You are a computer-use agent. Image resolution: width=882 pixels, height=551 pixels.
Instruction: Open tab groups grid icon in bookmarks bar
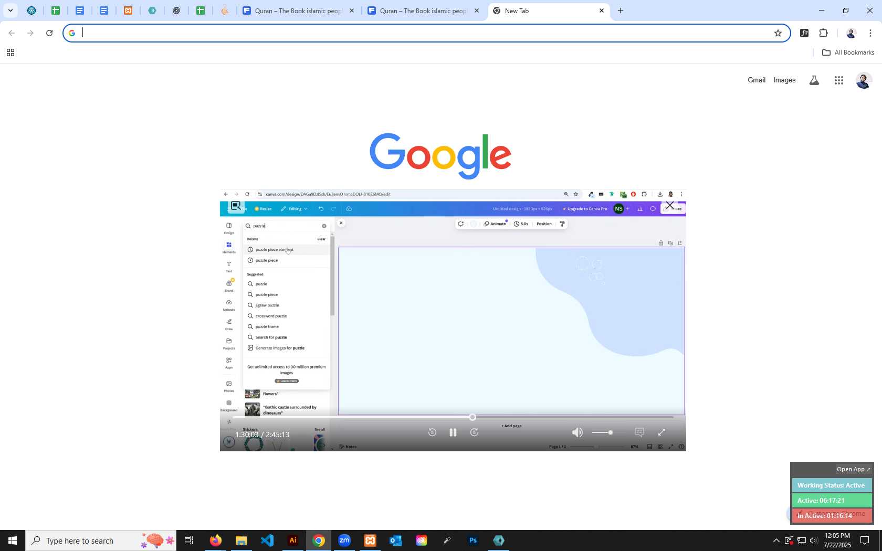(x=10, y=52)
